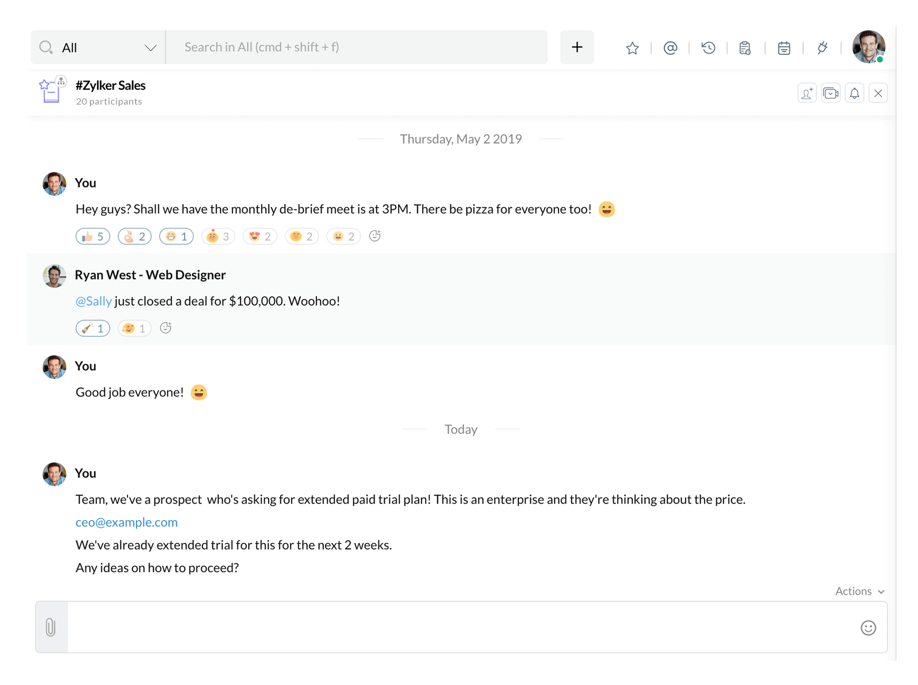The height and width of the screenshot is (685, 918).
Task: Toggle the reaction with count 3
Action: 218,236
